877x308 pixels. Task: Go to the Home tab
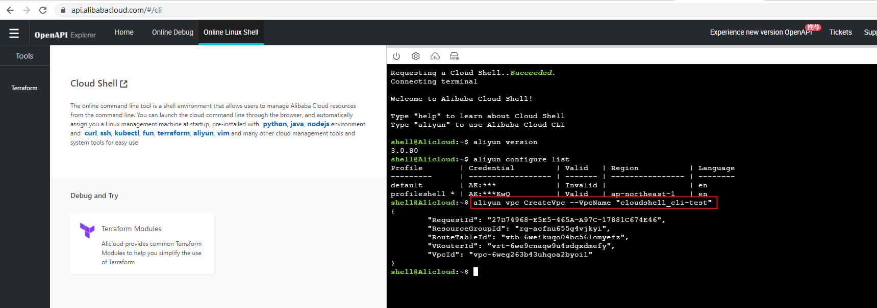[x=124, y=32]
